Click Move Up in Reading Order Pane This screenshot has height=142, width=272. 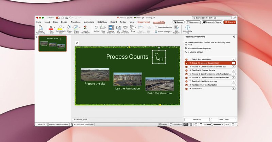[197, 120]
